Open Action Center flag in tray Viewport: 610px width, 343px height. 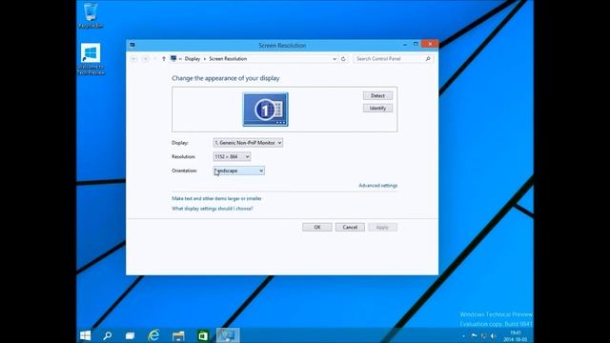(x=474, y=335)
